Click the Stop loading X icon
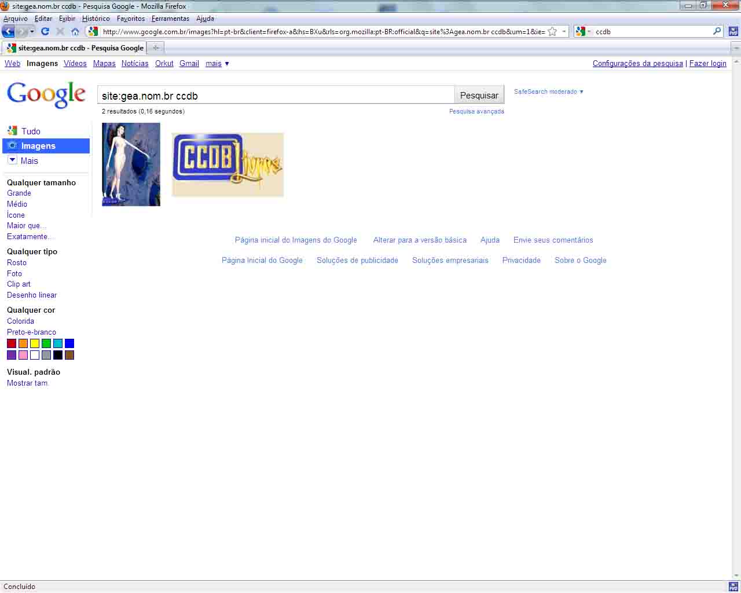 point(60,31)
